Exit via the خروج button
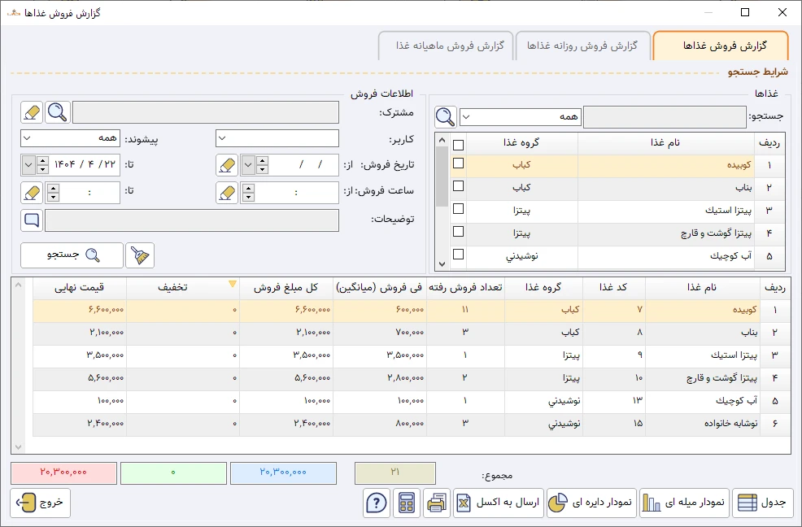 [x=40, y=503]
